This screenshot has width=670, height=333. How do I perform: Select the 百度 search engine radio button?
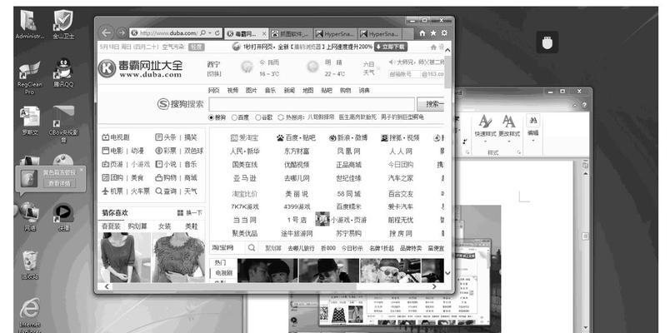tap(234, 117)
